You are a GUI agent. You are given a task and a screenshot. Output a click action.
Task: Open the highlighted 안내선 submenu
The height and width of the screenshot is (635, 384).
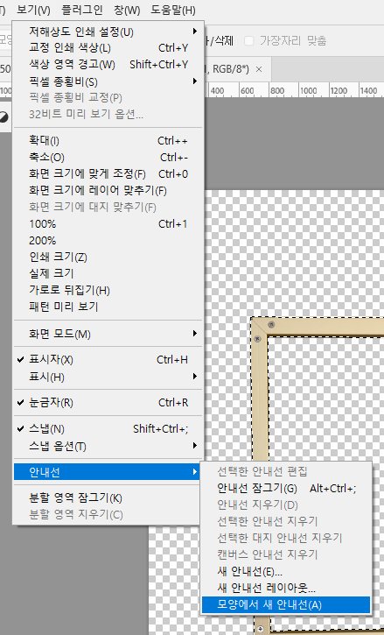pos(107,472)
